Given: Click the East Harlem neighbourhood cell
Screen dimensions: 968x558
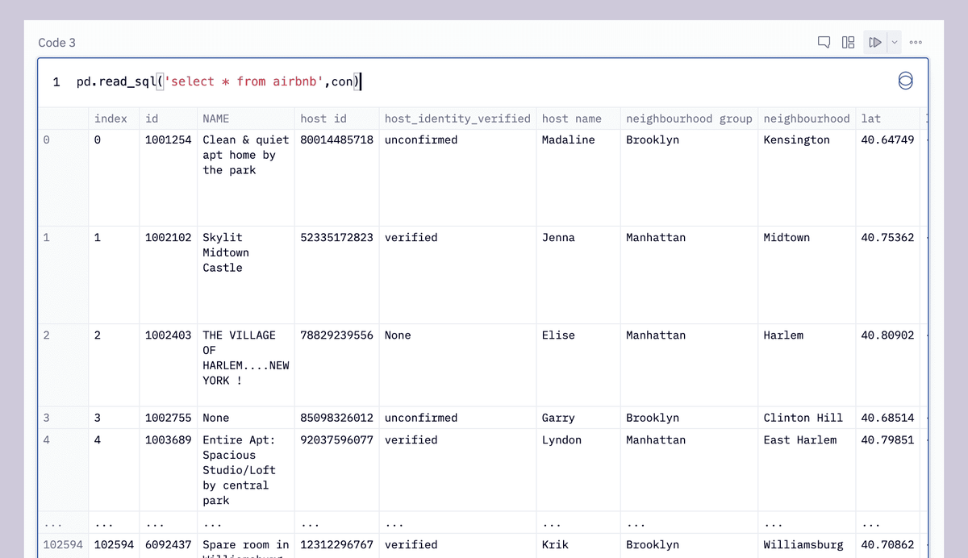Looking at the screenshot, I should pyautogui.click(x=799, y=439).
